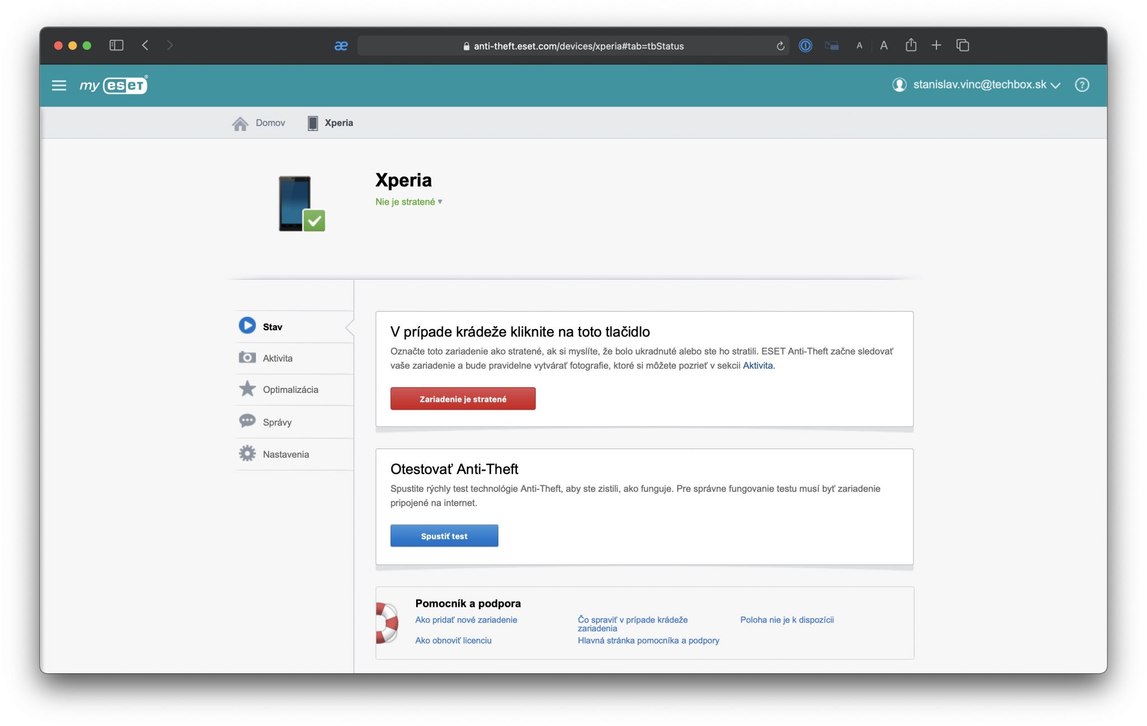Click the user account avatar icon
This screenshot has height=726, width=1147.
point(899,85)
